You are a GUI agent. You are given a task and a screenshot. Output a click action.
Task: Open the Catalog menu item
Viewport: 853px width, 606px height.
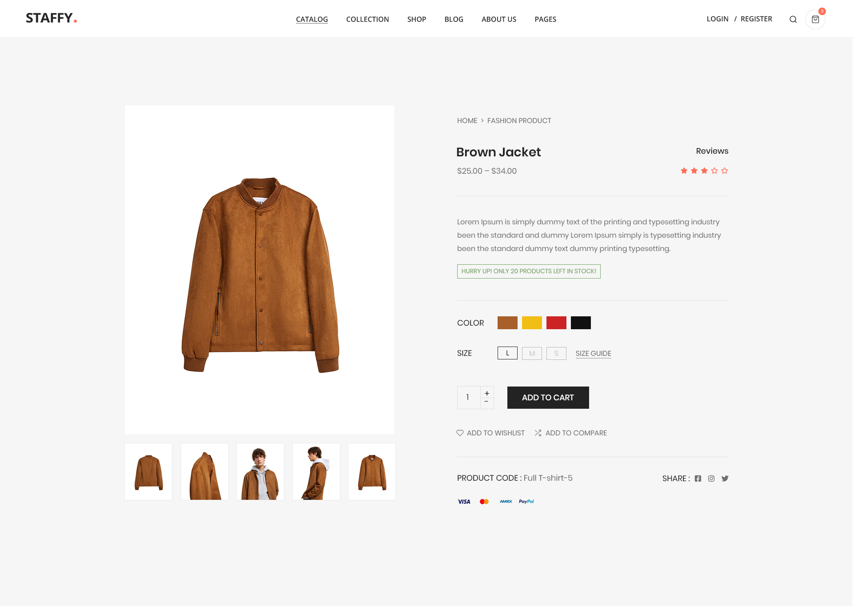point(312,20)
